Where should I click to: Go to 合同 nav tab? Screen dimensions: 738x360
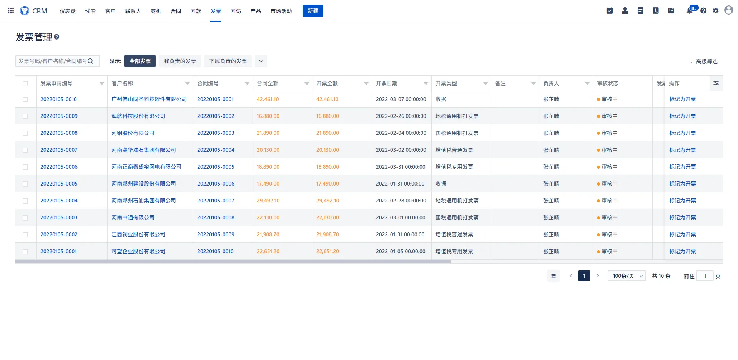176,11
